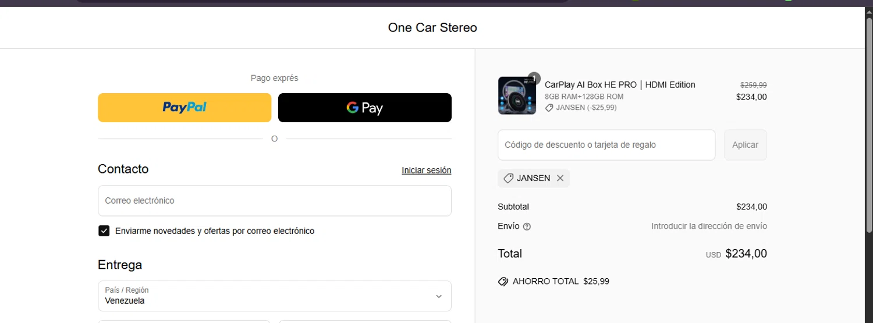Image resolution: width=873 pixels, height=323 pixels.
Task: Open the País / Región dropdown
Action: pos(275,296)
